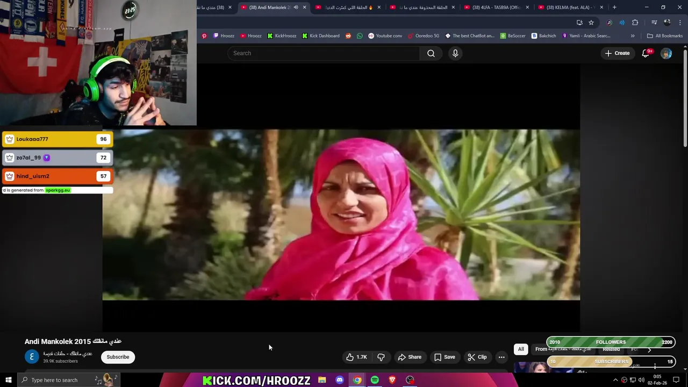Screen dimensions: 688x387
Task: Open the BeSoccer bookmark
Action: (x=513, y=36)
